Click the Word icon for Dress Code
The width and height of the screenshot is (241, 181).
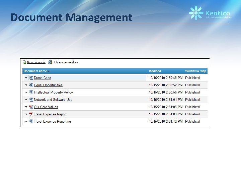(x=31, y=77)
